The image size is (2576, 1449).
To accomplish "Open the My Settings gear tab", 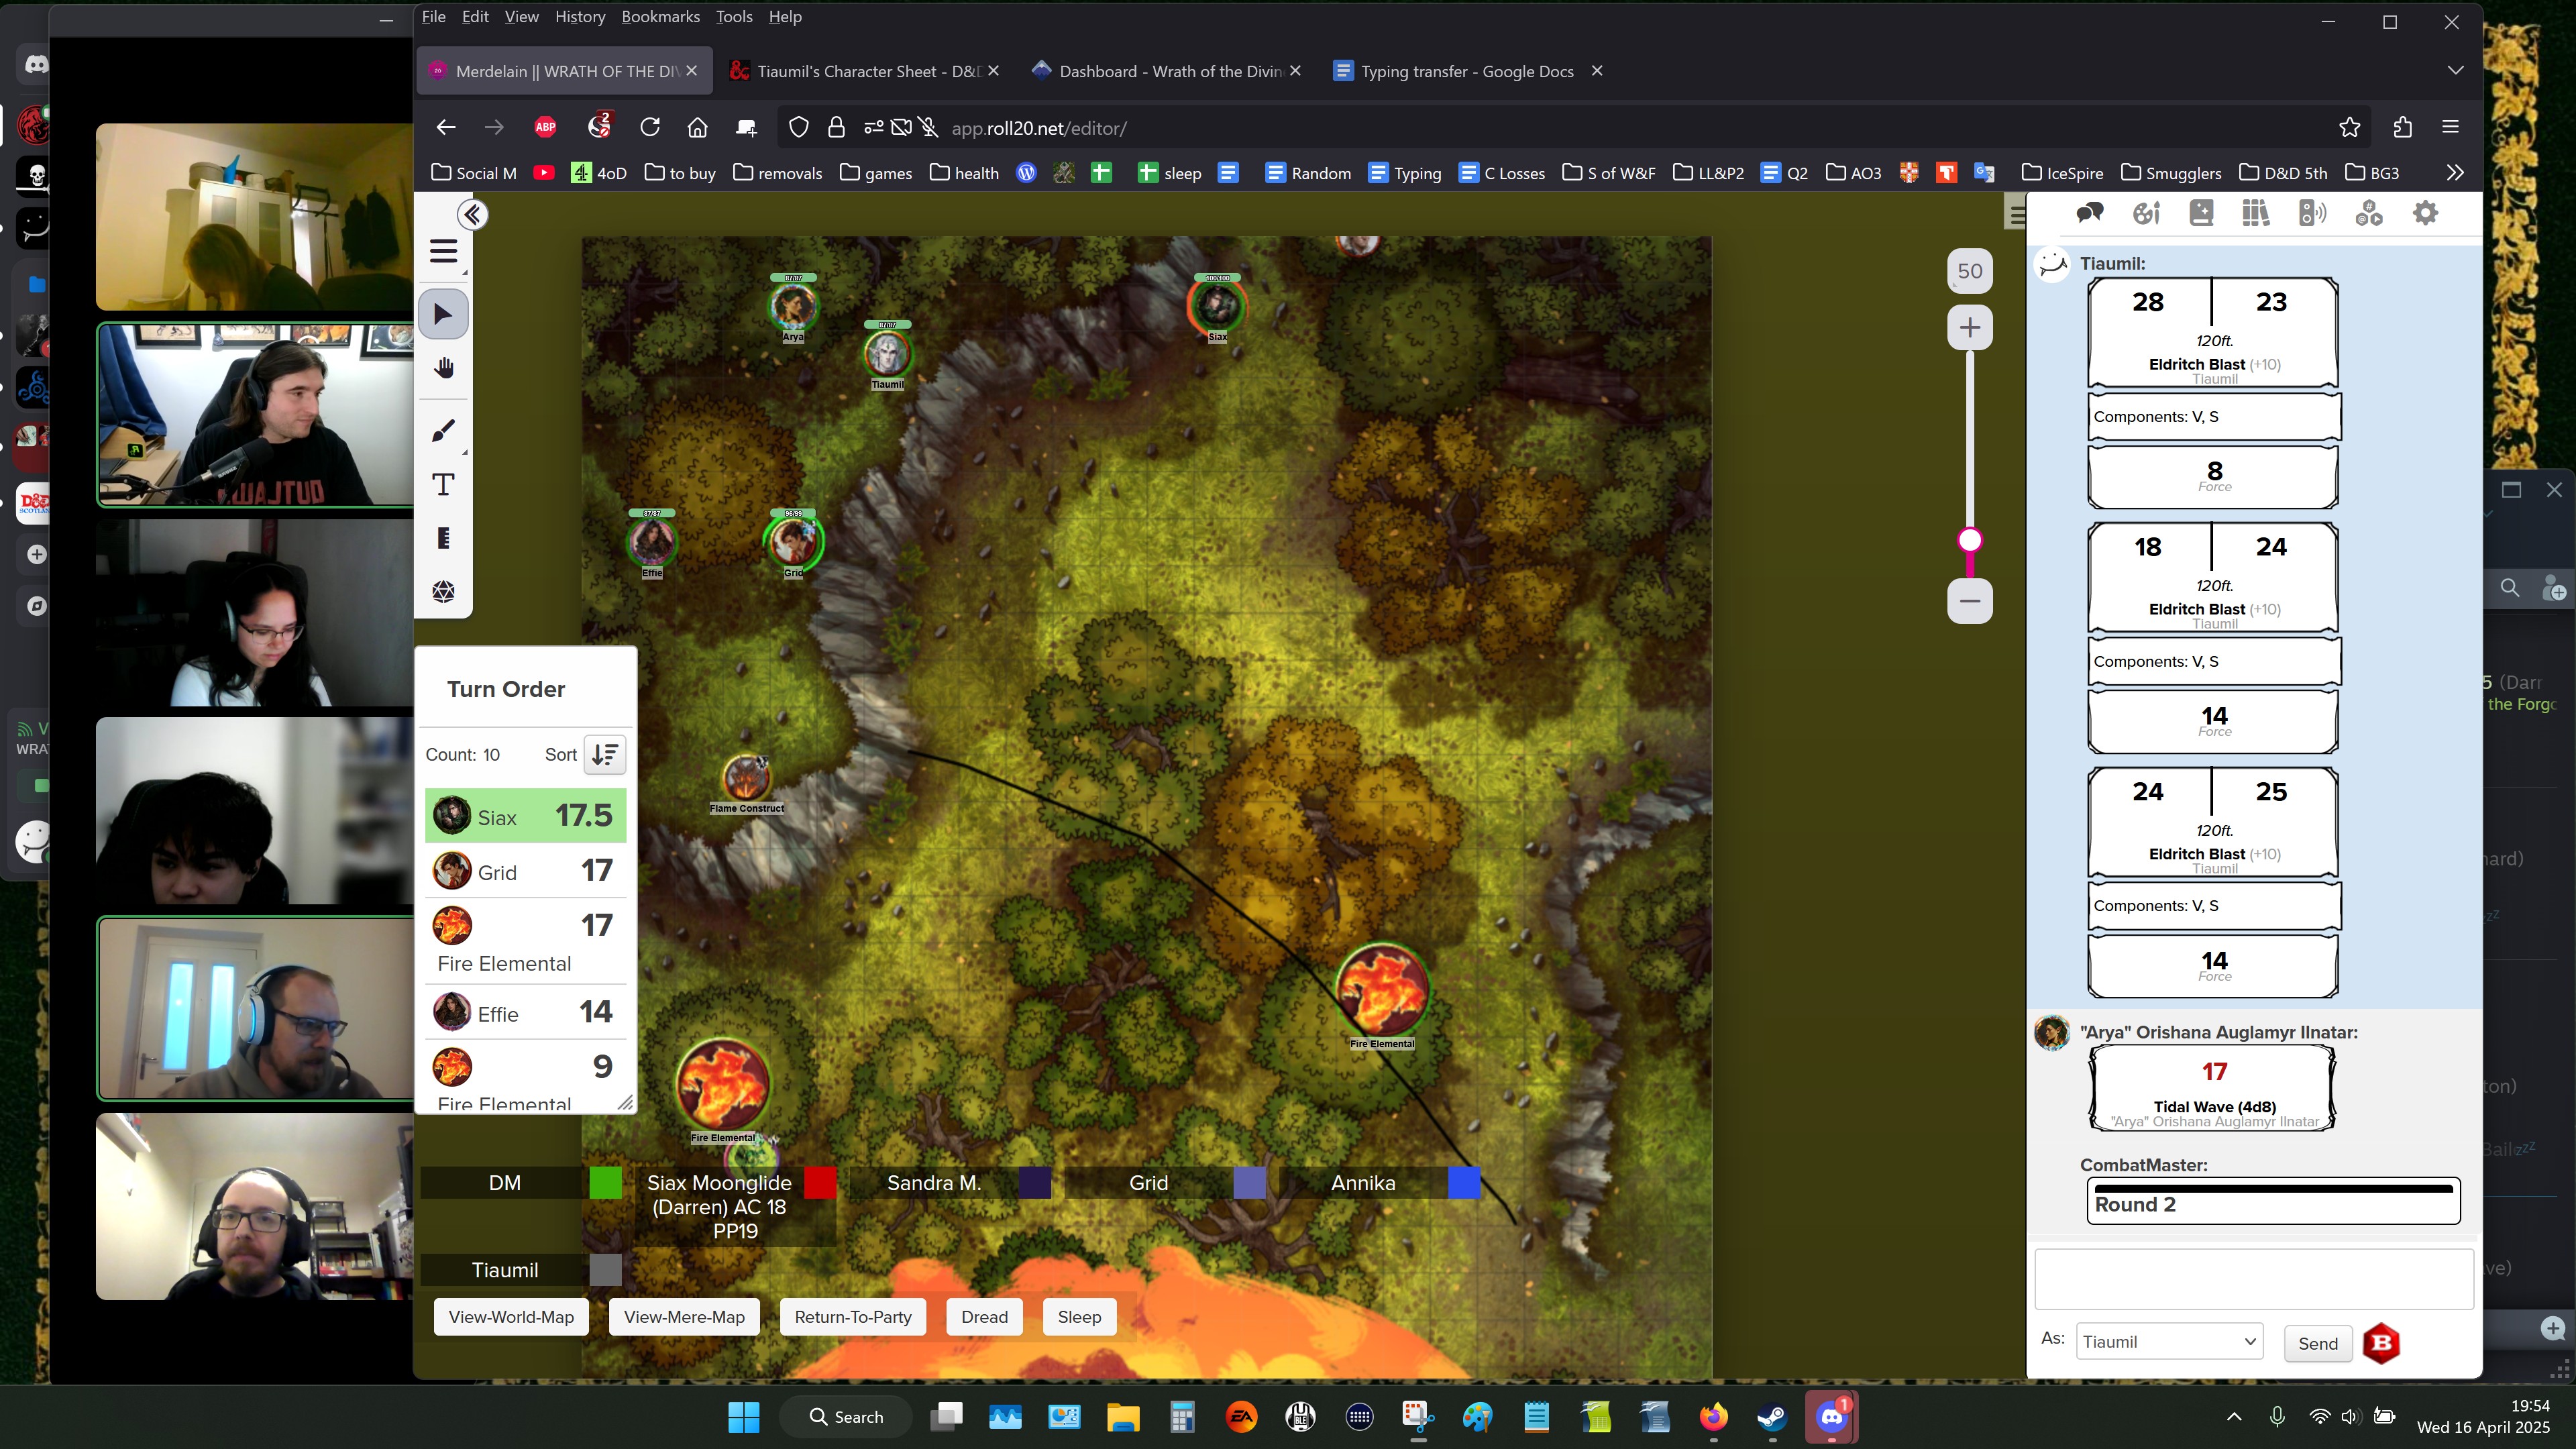I will coord(2425,213).
